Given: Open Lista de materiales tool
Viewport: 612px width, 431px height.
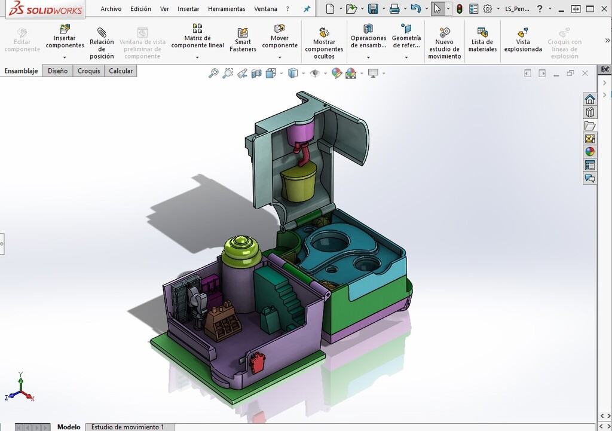Looking at the screenshot, I should point(482,39).
